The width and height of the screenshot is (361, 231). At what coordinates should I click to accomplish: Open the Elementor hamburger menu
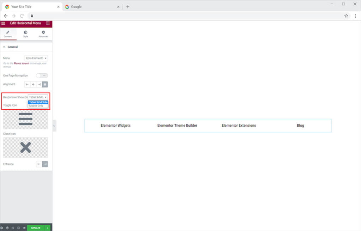tap(3, 23)
